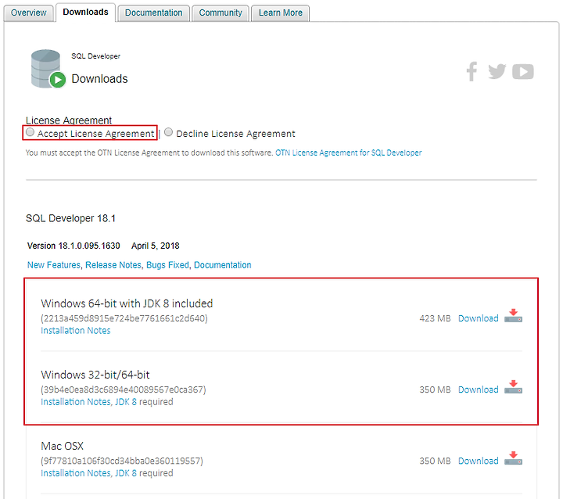Open Installation Notes for Mac OSX
This screenshot has height=499, width=563.
coord(76,472)
